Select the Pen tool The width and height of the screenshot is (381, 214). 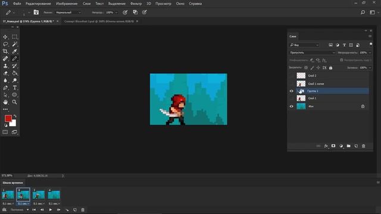click(5, 88)
